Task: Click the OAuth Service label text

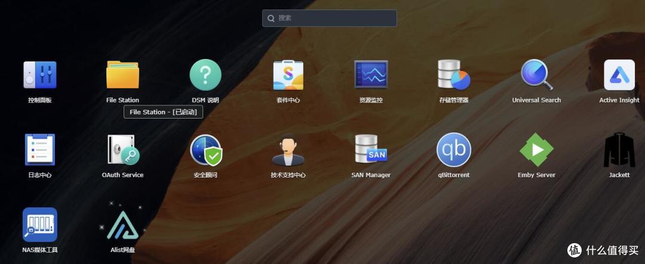Action: click(x=122, y=175)
